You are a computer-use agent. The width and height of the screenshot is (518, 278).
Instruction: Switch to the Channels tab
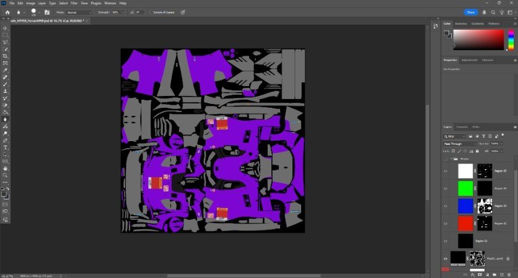(x=464, y=126)
